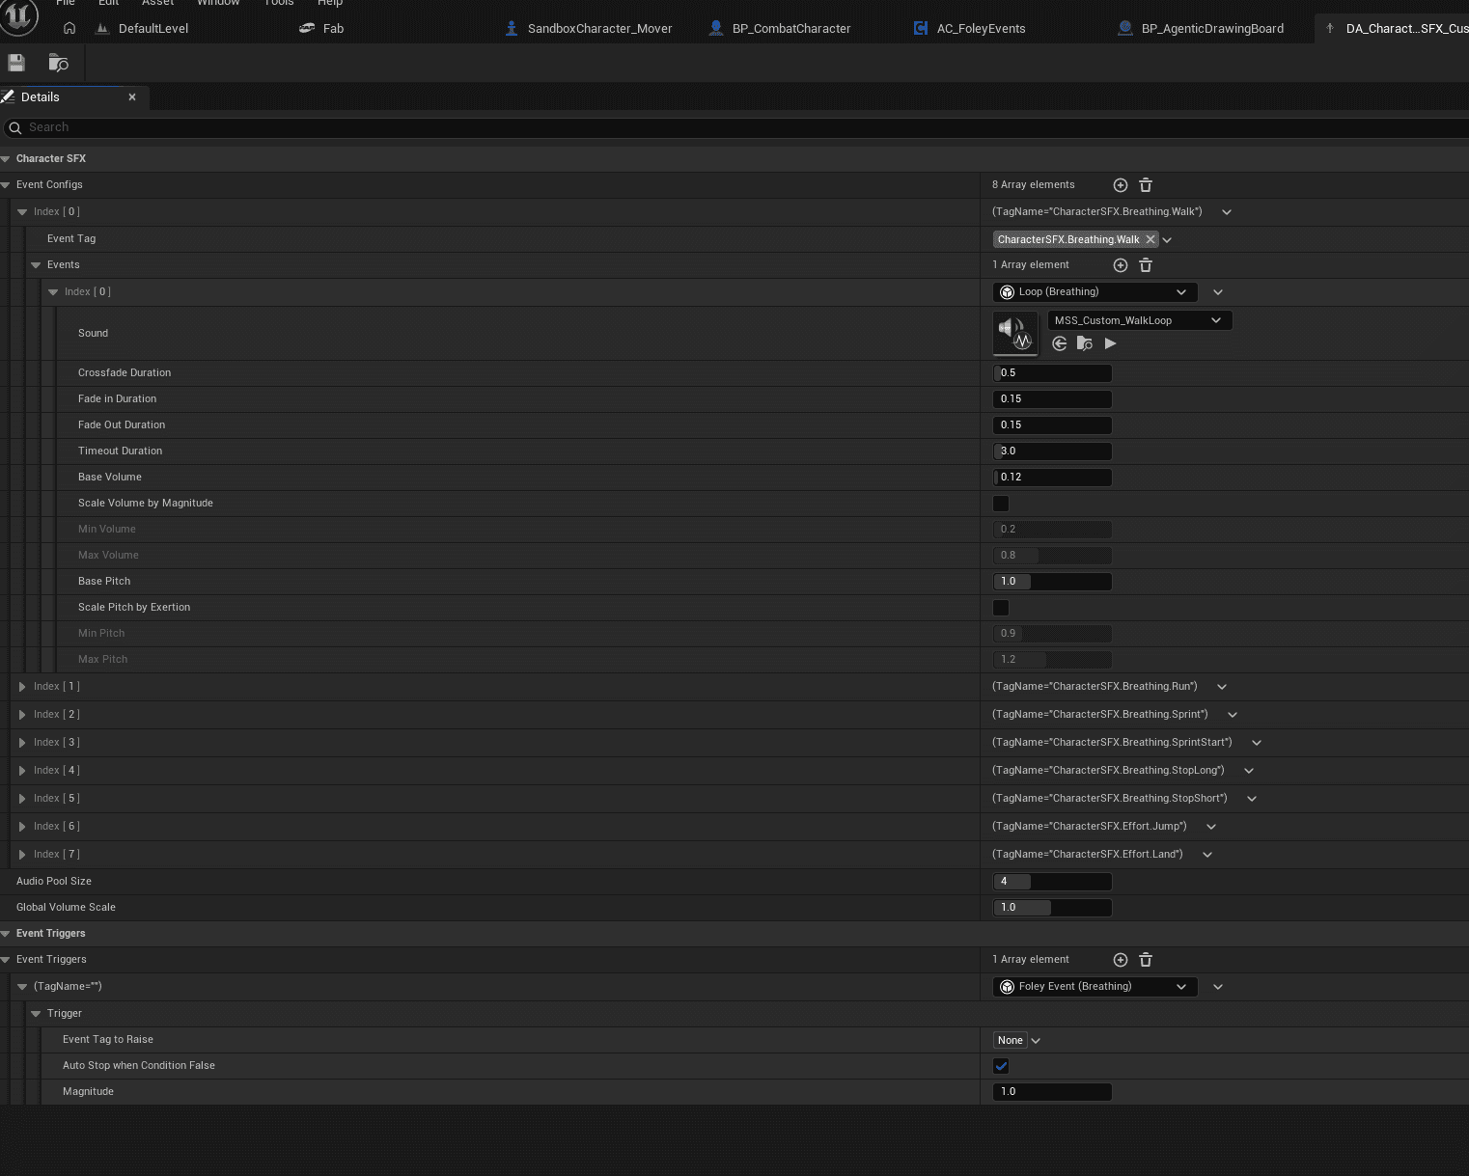Expand Index [7] Effort.Land entry

22,855
